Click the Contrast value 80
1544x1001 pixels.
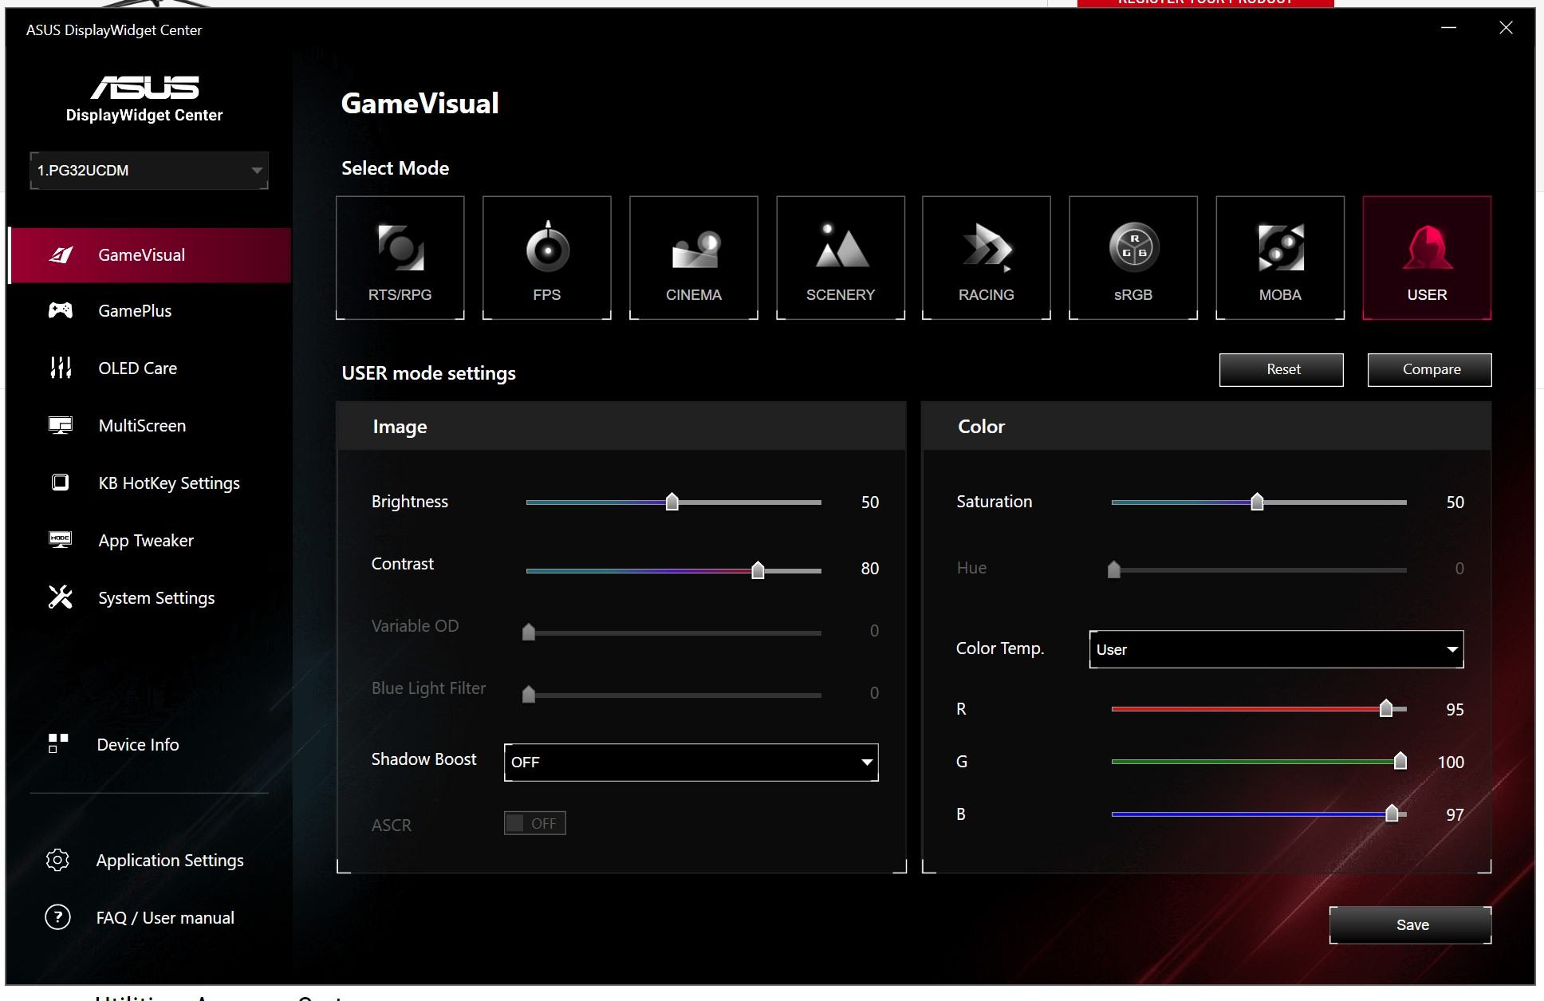pos(869,569)
